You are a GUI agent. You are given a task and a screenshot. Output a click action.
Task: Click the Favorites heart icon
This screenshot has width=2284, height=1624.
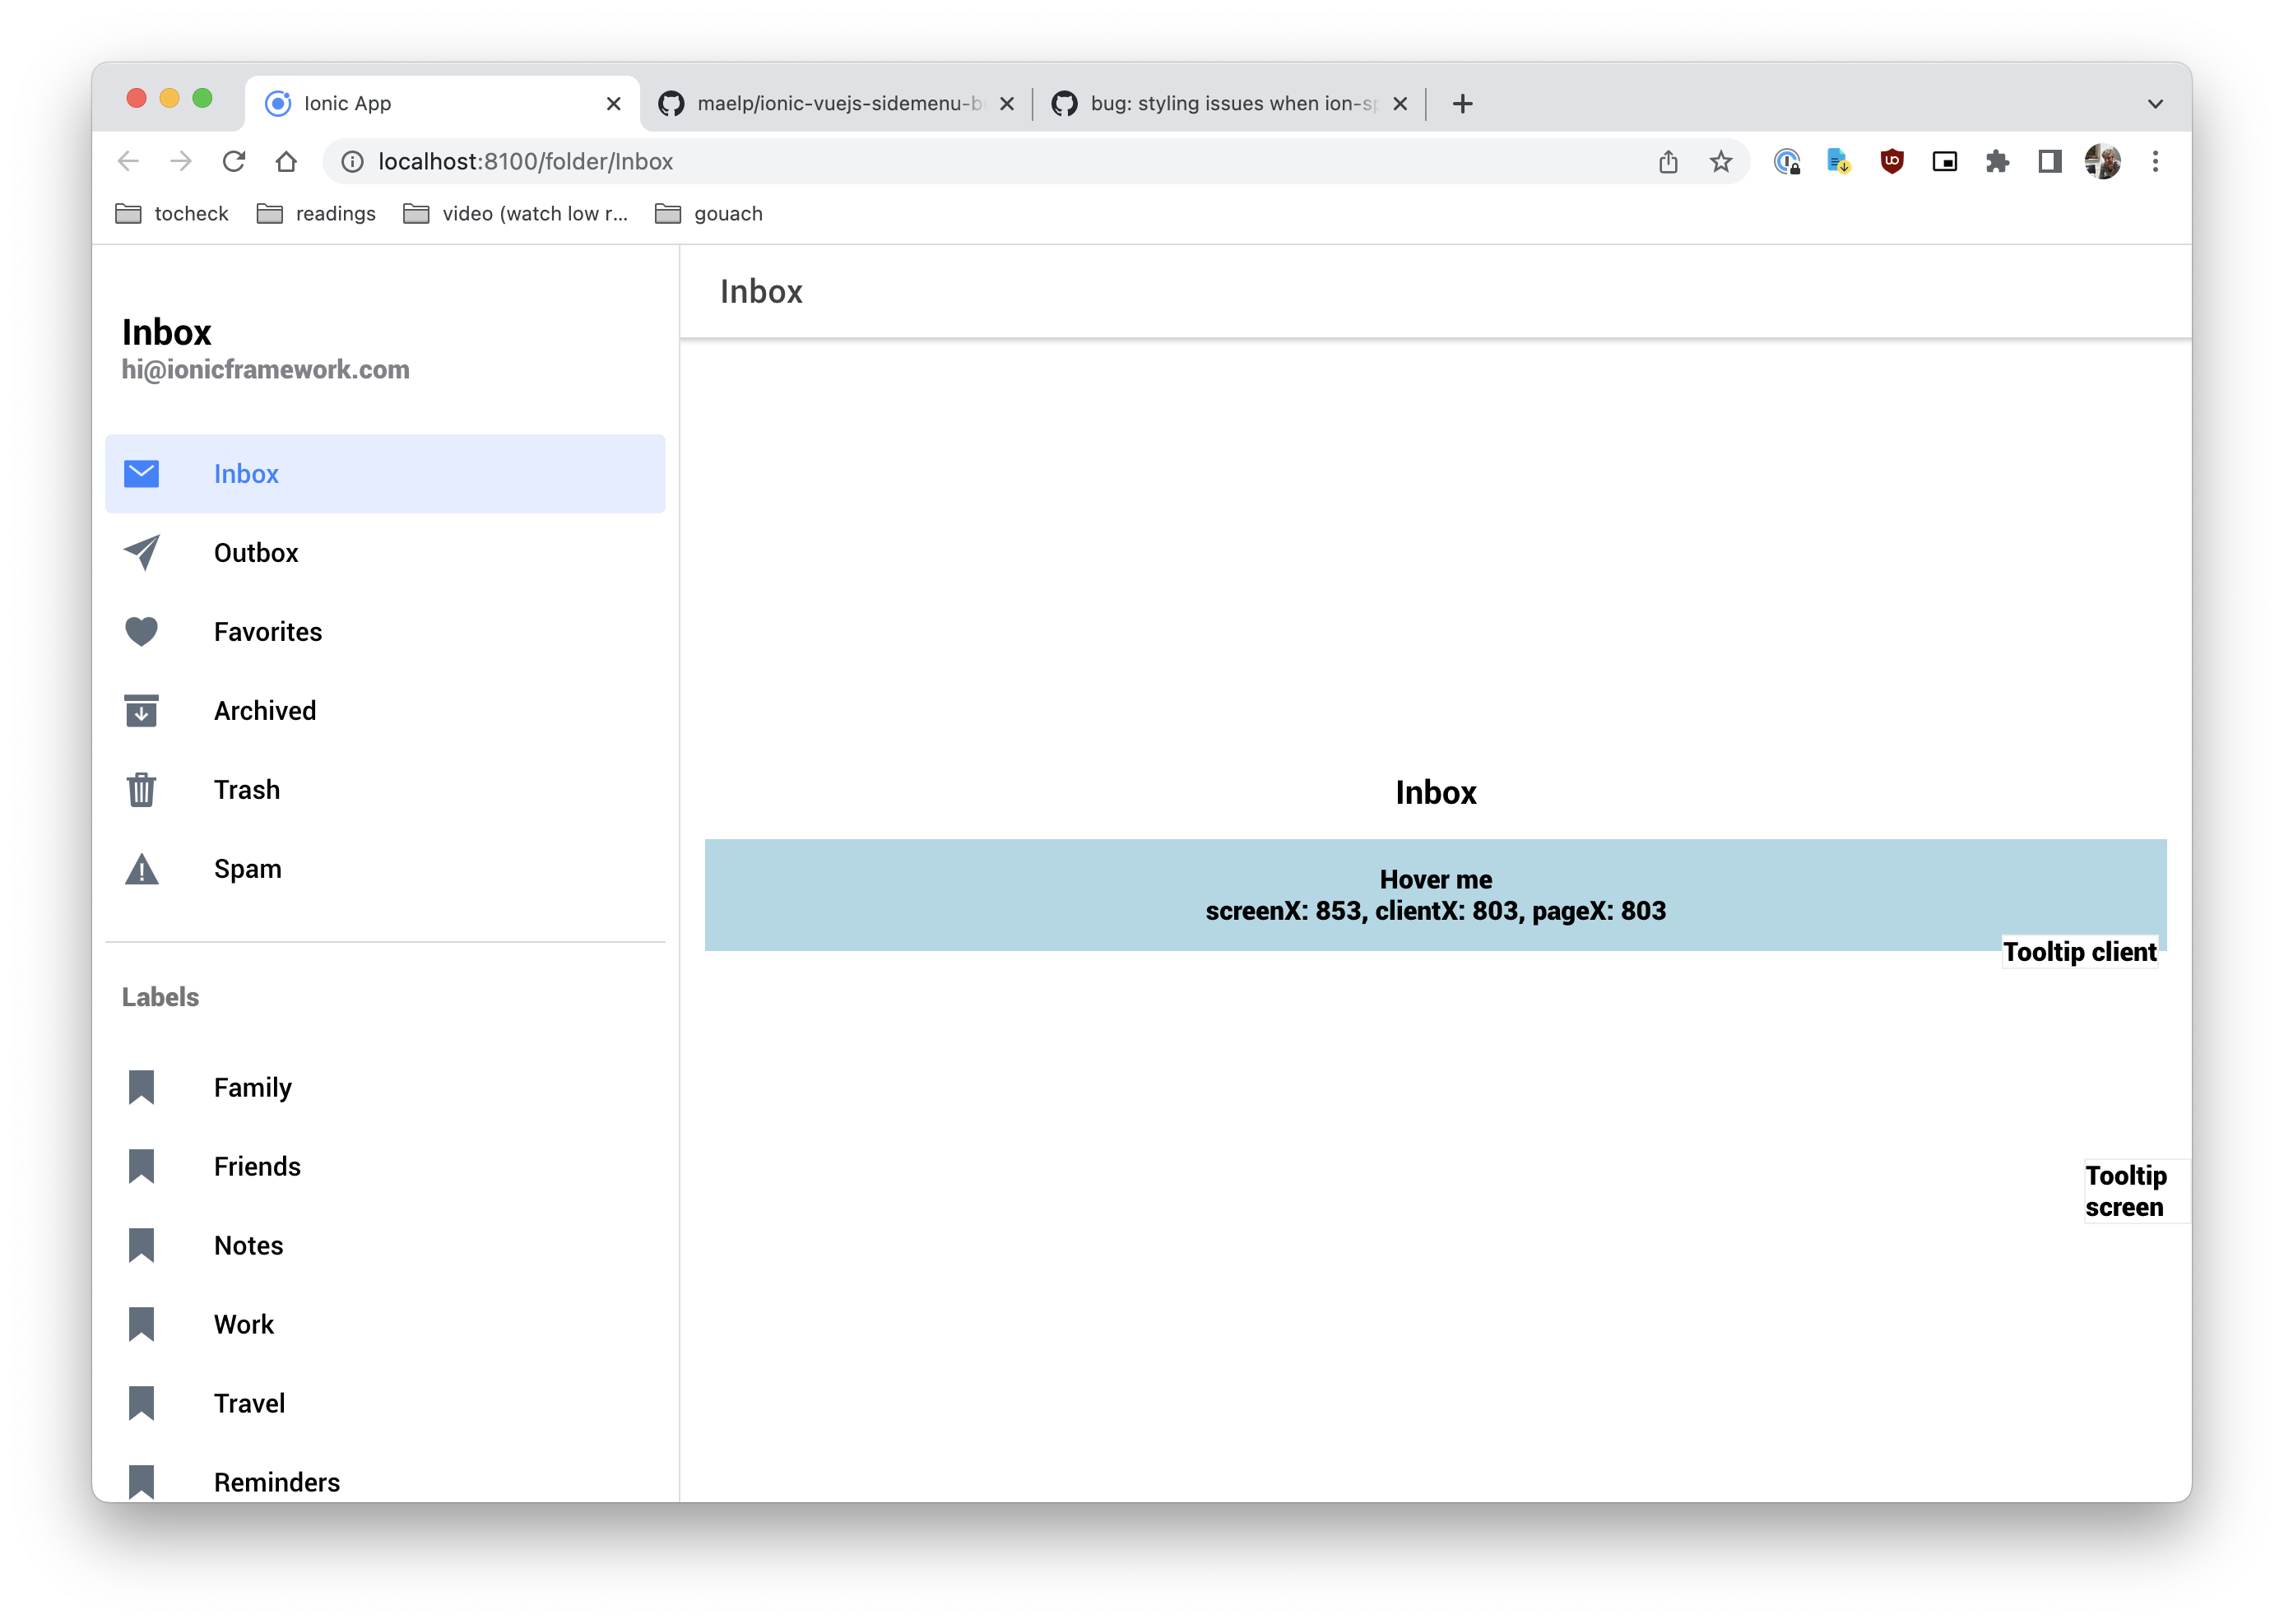(141, 631)
